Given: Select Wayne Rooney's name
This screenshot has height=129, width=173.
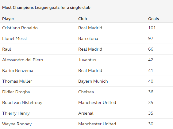Looking at the screenshot, I should click(17, 124).
